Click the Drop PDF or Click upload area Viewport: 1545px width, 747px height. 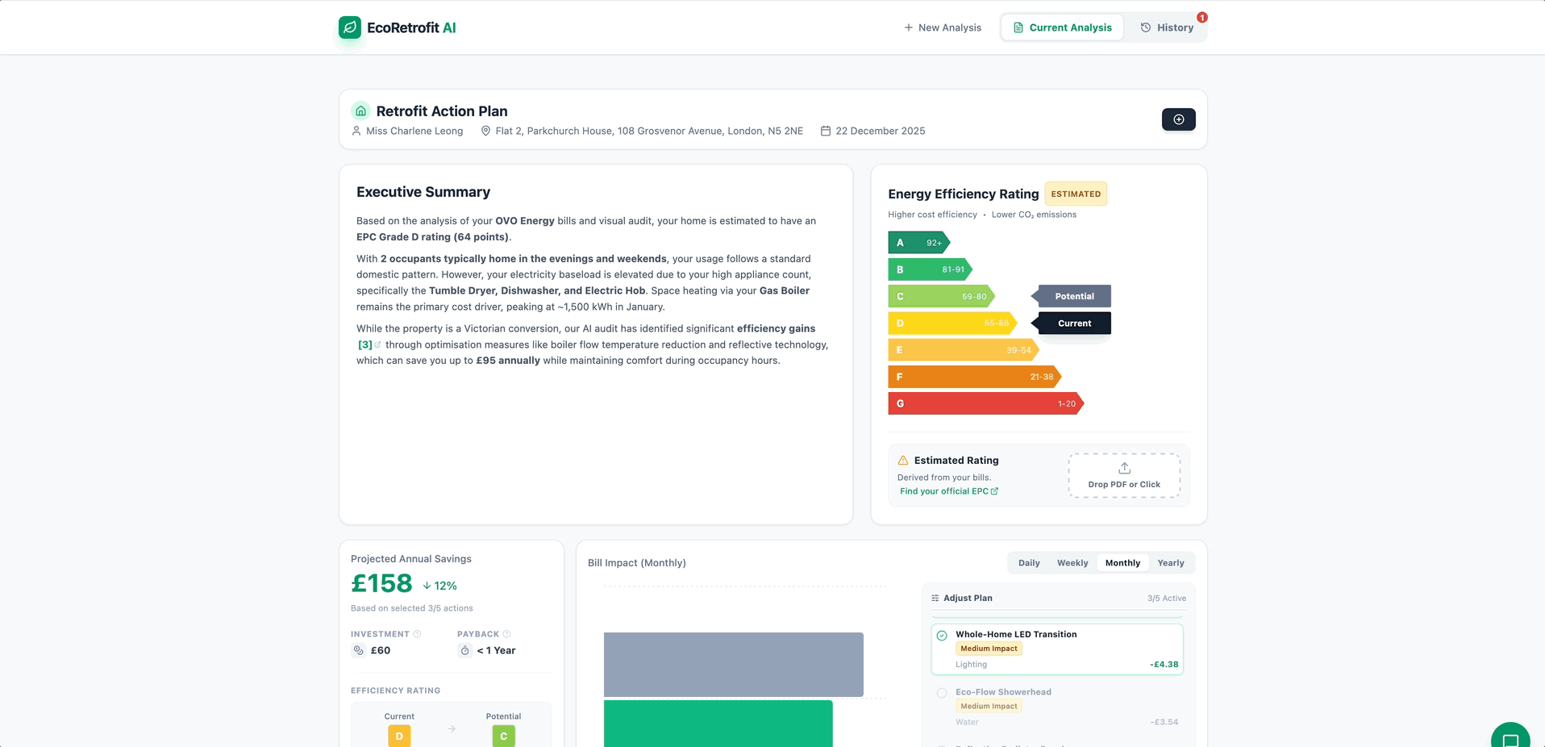tap(1124, 476)
